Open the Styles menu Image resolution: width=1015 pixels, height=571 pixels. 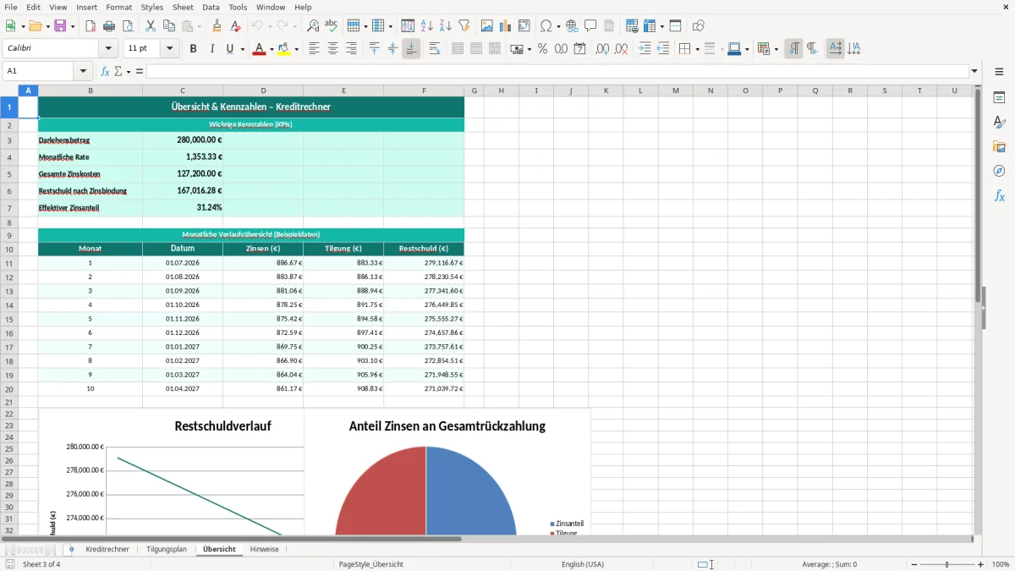pyautogui.click(x=152, y=7)
